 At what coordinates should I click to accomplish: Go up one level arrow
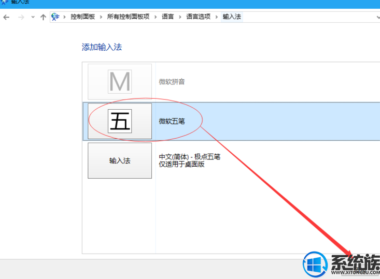(x=43, y=17)
